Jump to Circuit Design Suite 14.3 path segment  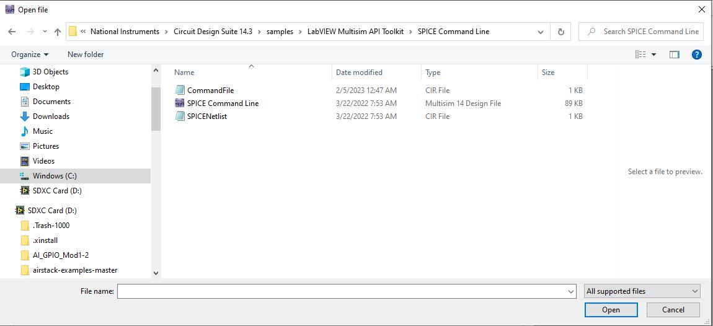(213, 32)
